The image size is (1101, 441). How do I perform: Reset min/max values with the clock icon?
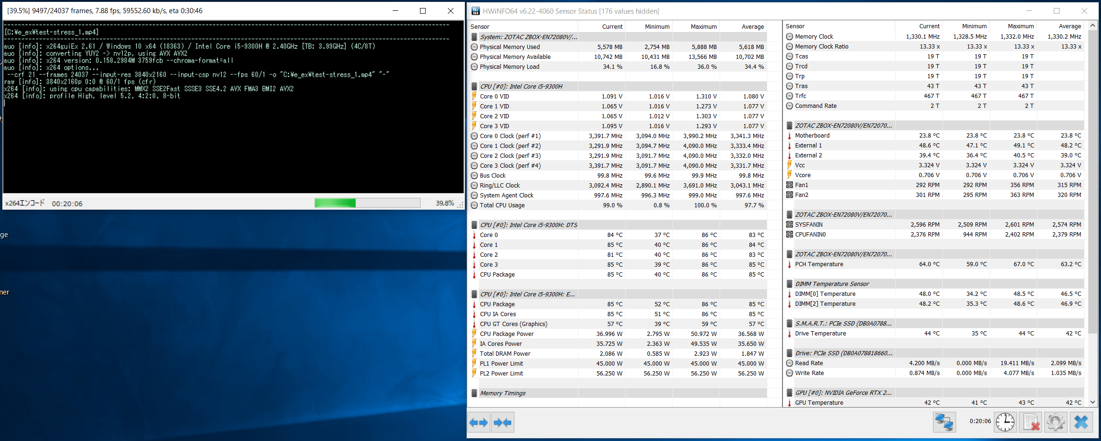(x=1005, y=422)
